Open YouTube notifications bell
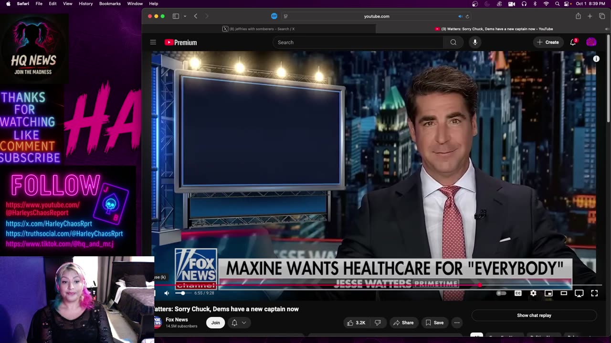 coord(573,42)
